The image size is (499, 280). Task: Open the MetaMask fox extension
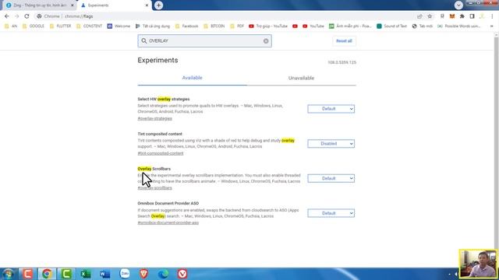coord(452,16)
